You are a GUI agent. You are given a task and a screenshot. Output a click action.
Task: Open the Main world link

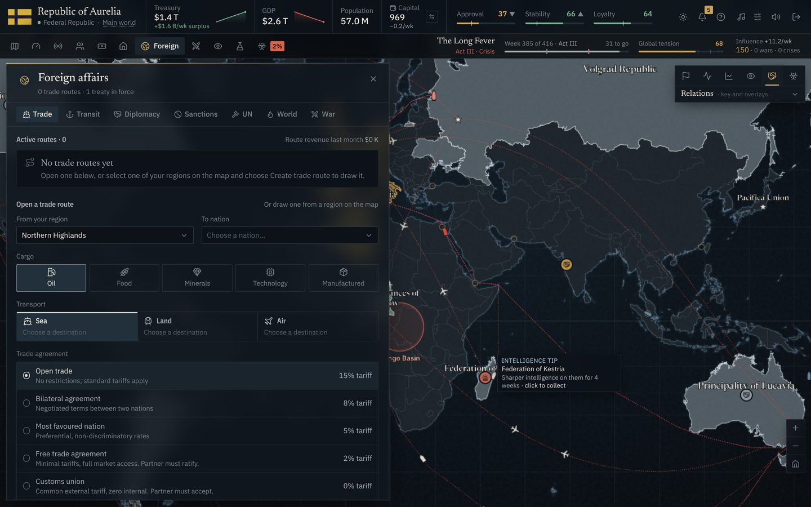click(119, 23)
